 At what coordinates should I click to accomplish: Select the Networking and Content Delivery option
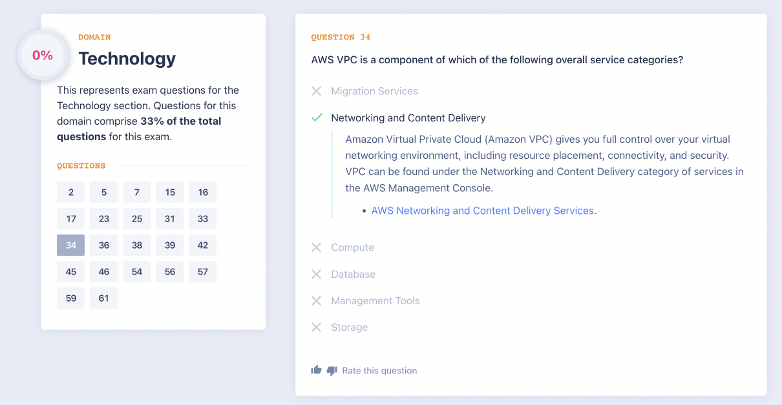point(408,118)
